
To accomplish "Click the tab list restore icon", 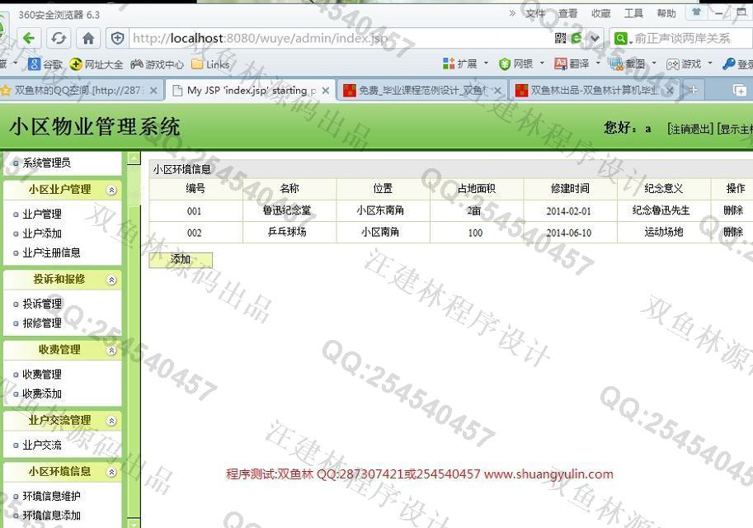I will (x=740, y=90).
